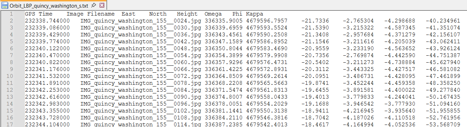This screenshot has height=127, width=467.
Task: Click the Kappa header text
Action: [255, 14]
